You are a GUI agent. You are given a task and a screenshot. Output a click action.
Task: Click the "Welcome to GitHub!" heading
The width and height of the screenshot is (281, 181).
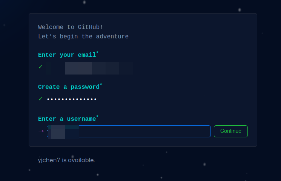(71, 27)
